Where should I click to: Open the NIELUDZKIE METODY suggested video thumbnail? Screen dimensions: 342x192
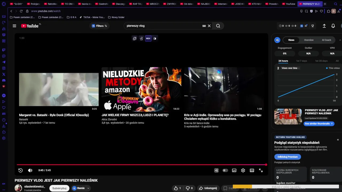point(141,89)
